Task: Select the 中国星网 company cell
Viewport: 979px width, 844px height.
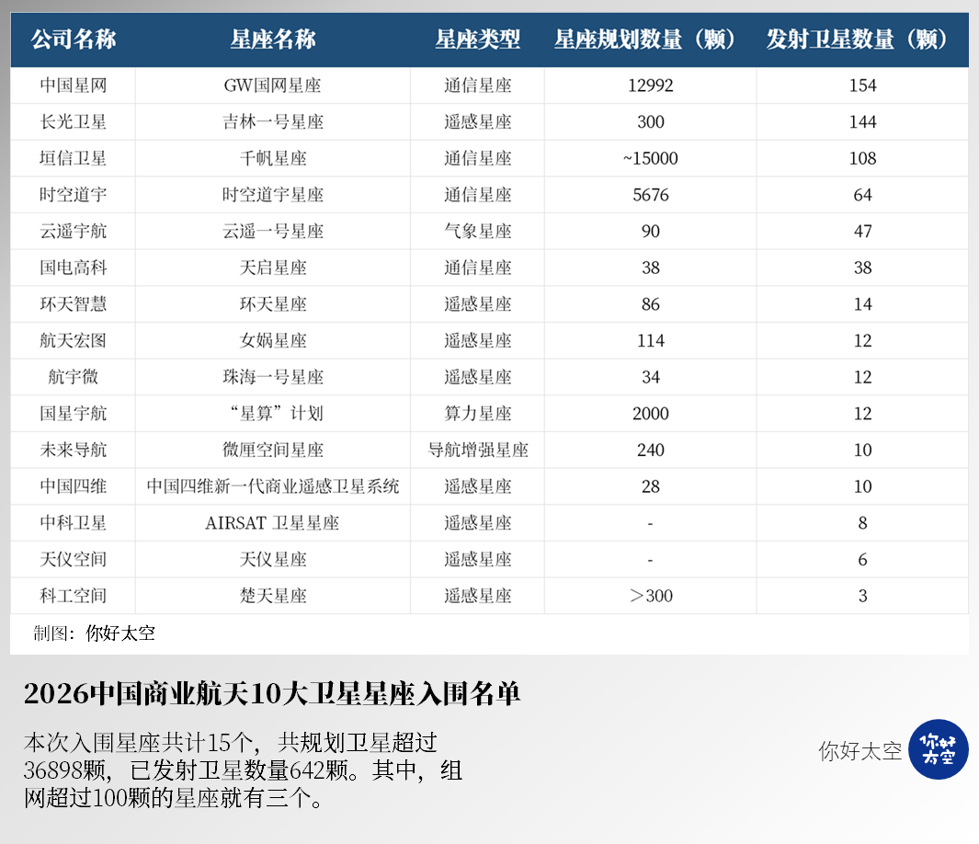Action: (74, 86)
